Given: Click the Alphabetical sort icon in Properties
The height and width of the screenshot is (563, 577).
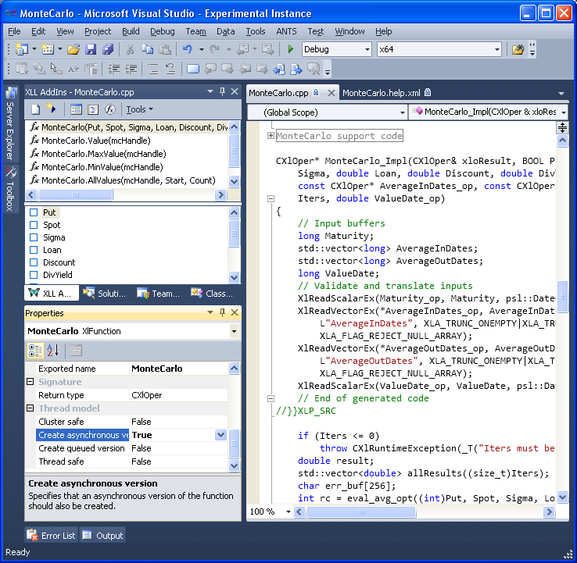Looking at the screenshot, I should [53, 351].
